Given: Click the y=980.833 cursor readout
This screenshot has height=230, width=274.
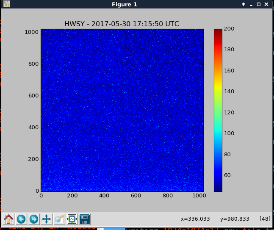Looking at the screenshot, I should 235,219.
